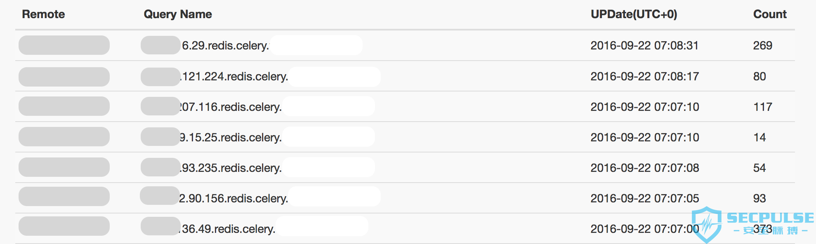This screenshot has height=244, width=816.
Task: Click the SECPULSE shield logo icon
Action: [707, 225]
